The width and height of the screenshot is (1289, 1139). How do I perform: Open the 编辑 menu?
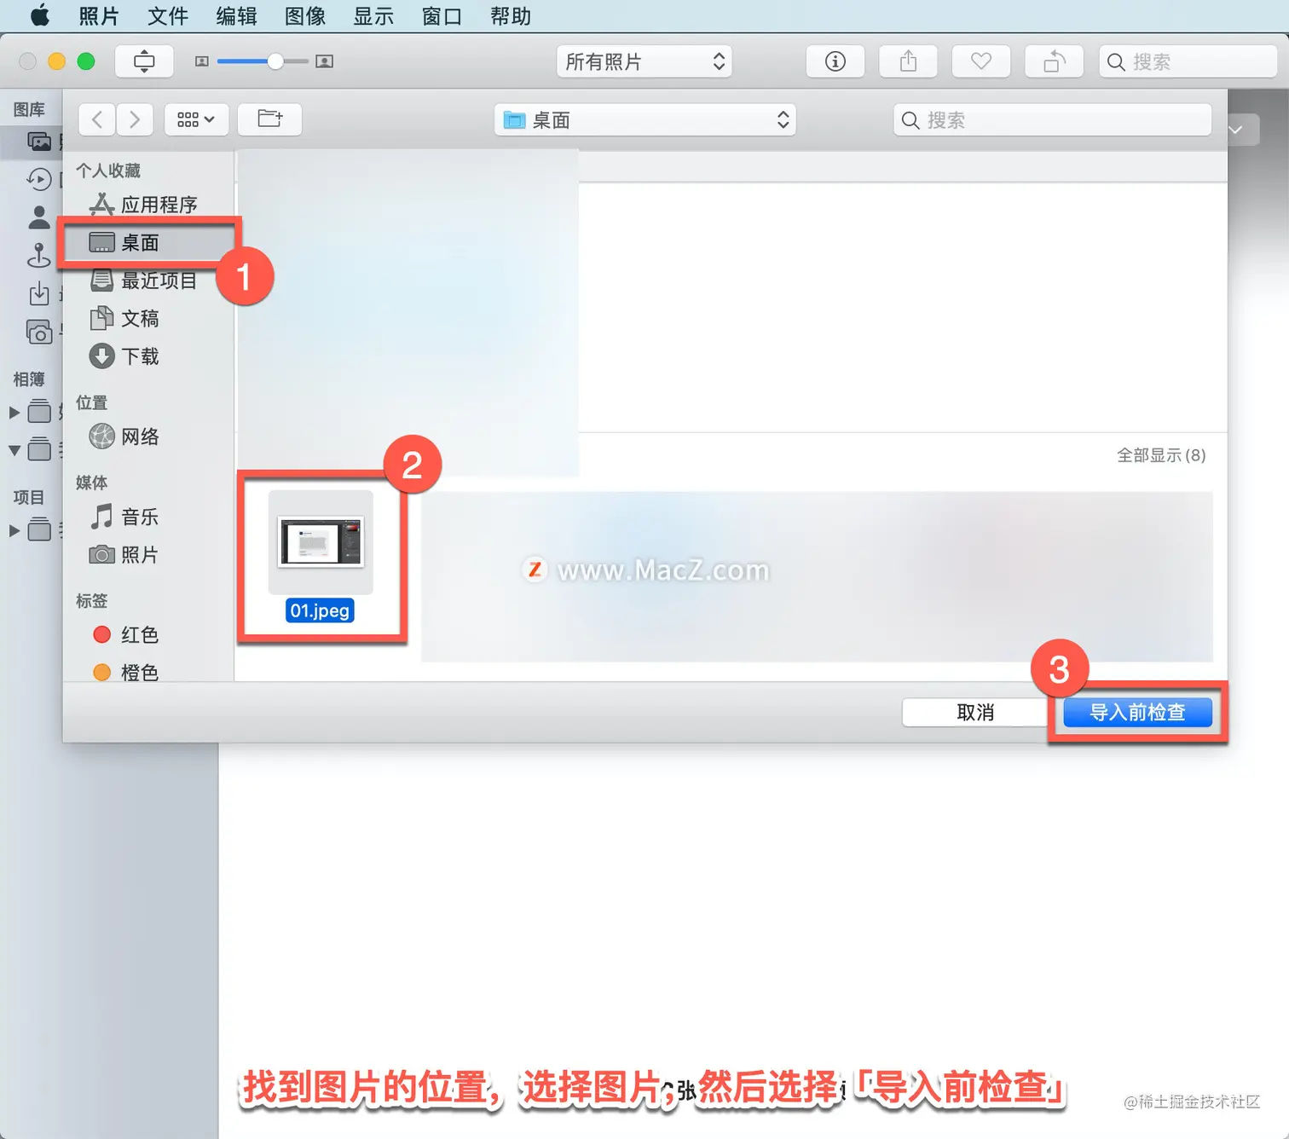pos(236,16)
